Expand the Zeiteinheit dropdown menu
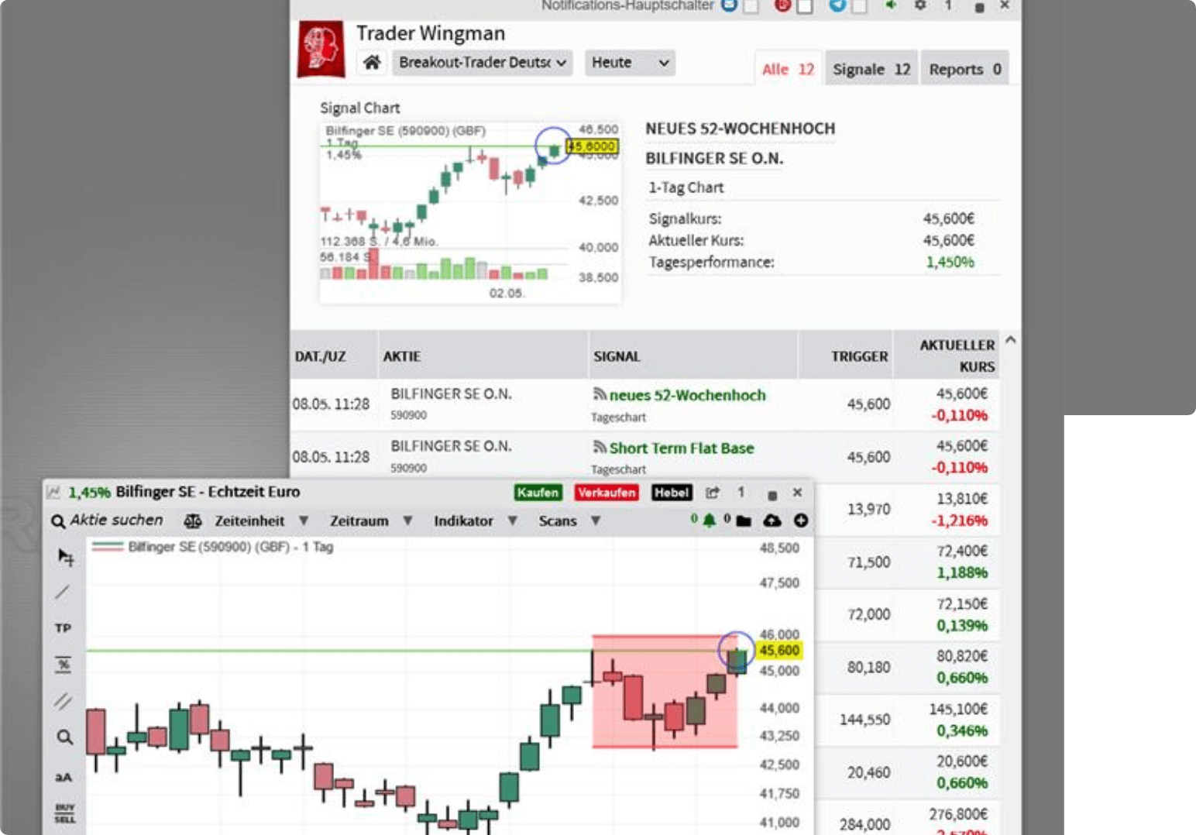This screenshot has width=1196, height=835. (261, 521)
